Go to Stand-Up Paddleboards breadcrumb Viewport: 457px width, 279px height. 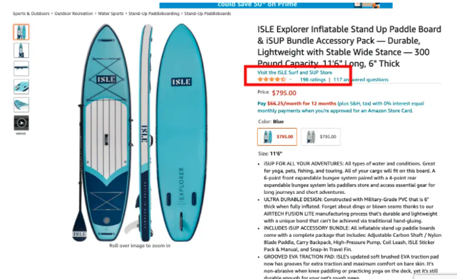pyautogui.click(x=208, y=13)
